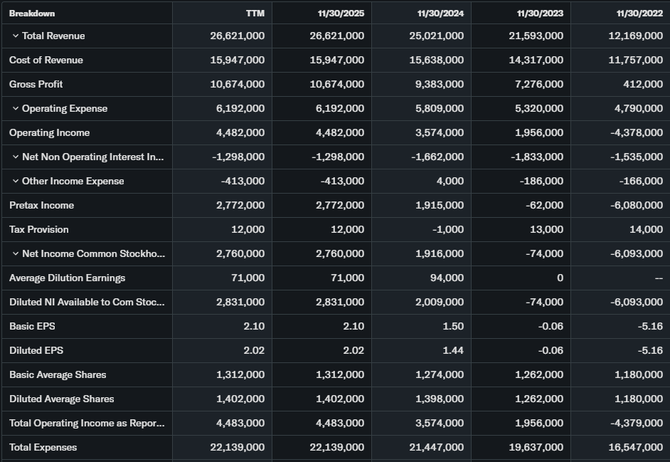Click the TTM column header
The height and width of the screenshot is (462, 670).
click(x=255, y=14)
